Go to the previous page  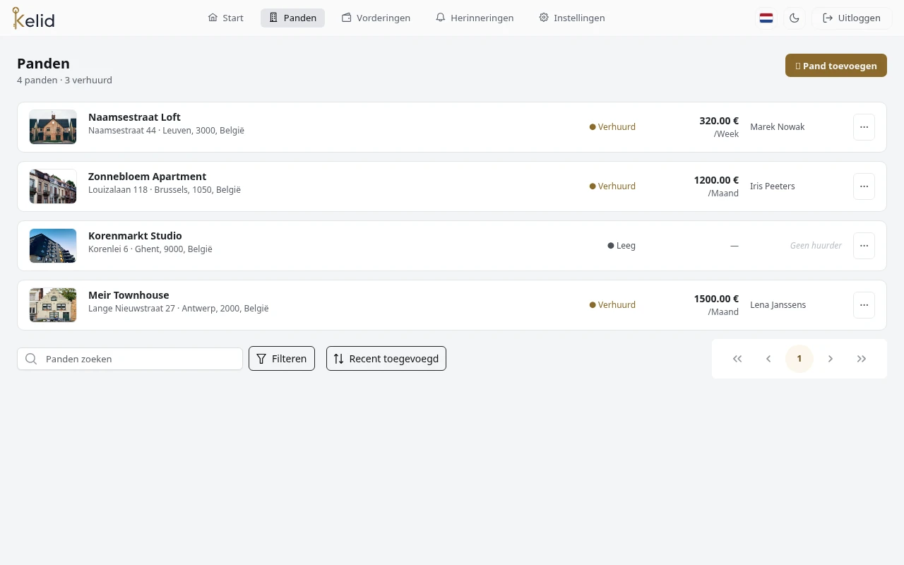[x=768, y=359]
